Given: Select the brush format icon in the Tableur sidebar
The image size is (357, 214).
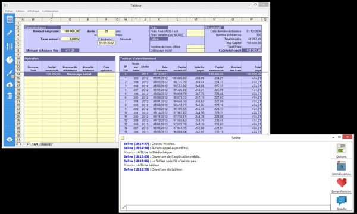Looking at the screenshot, I should click(10, 33).
